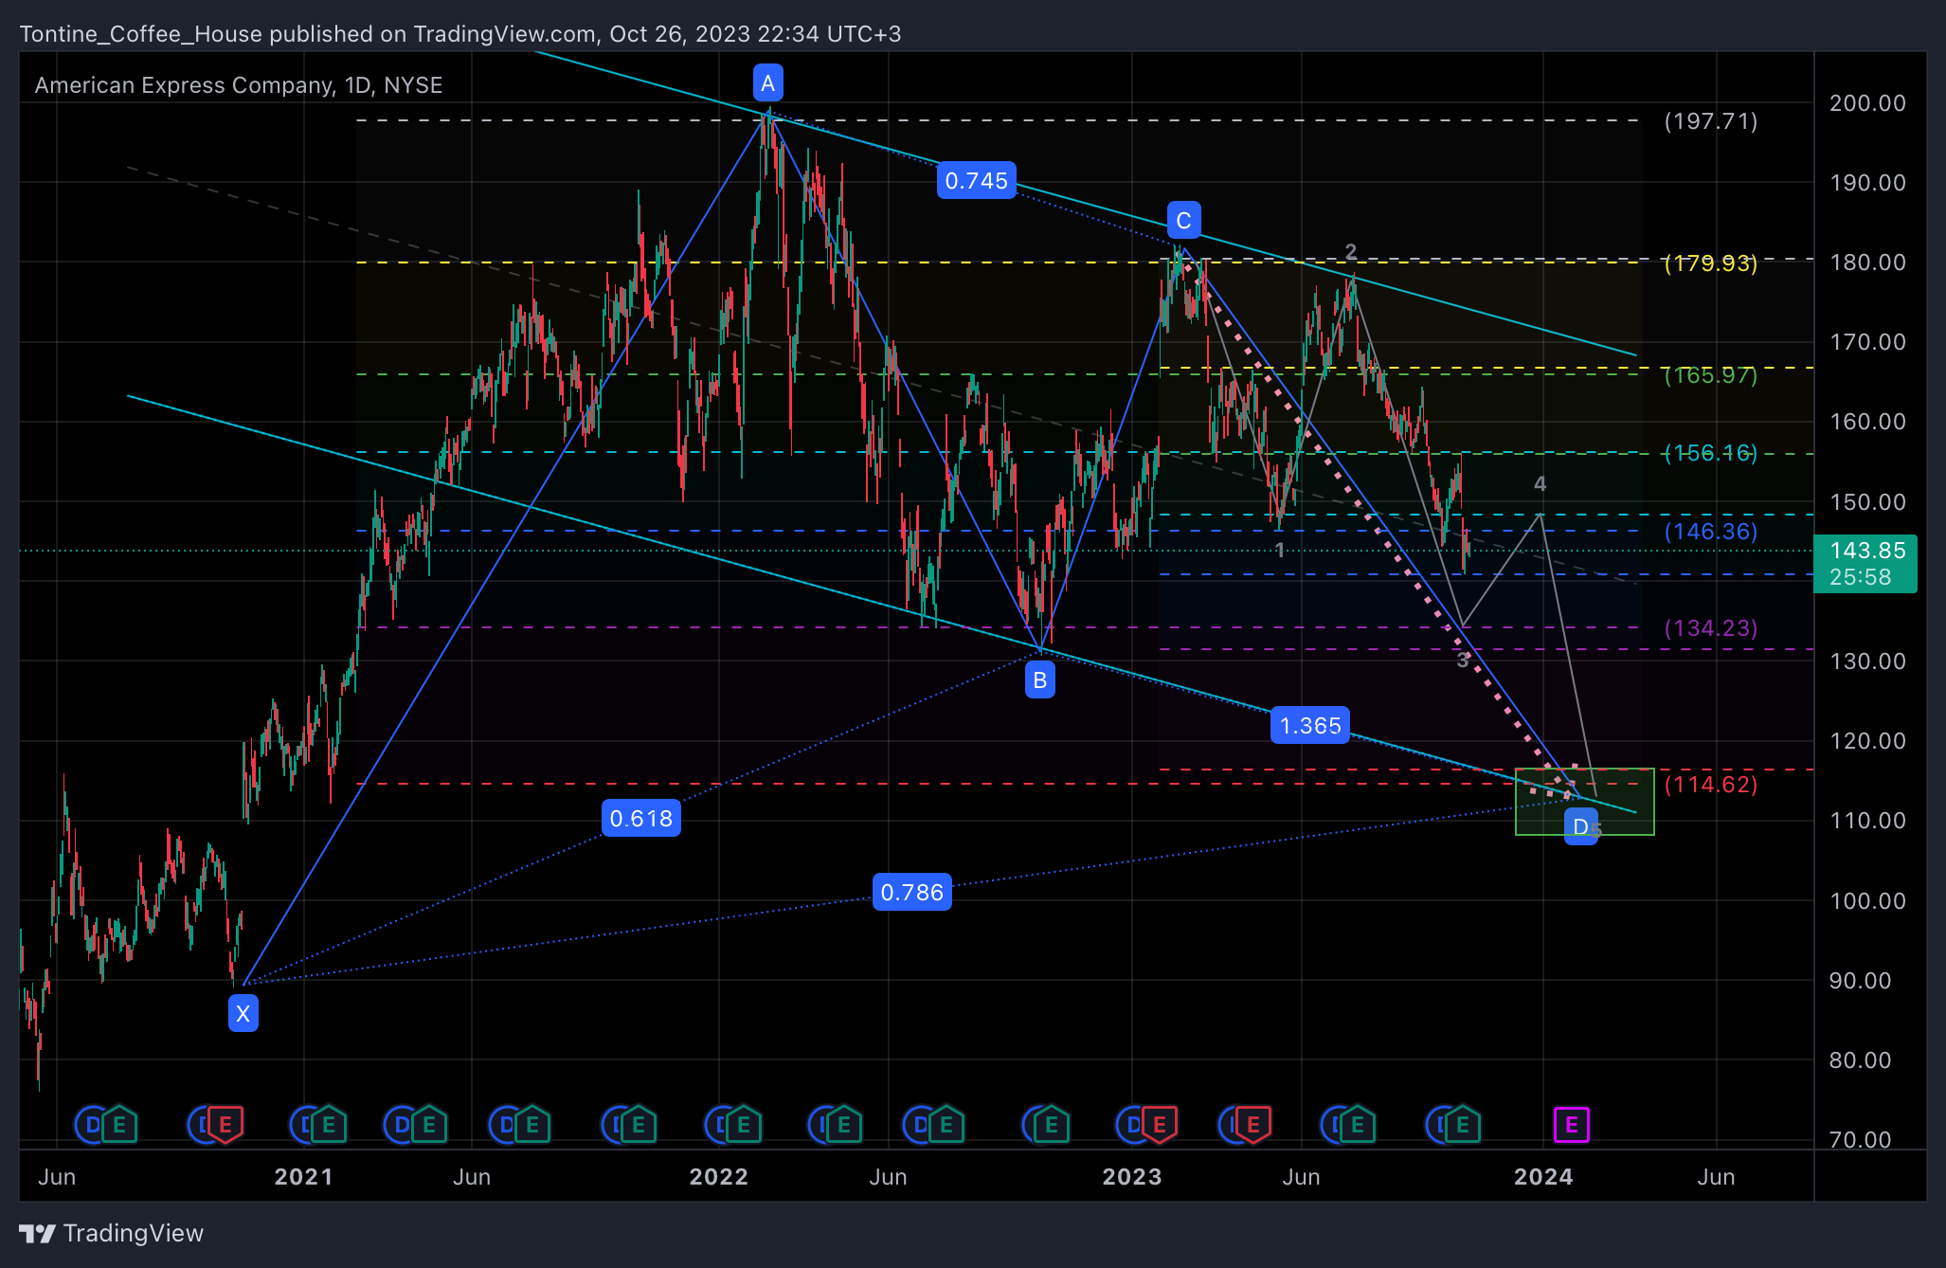Click the TradingView logo at the bottom left
This screenshot has height=1268, width=1946.
pyautogui.click(x=112, y=1233)
